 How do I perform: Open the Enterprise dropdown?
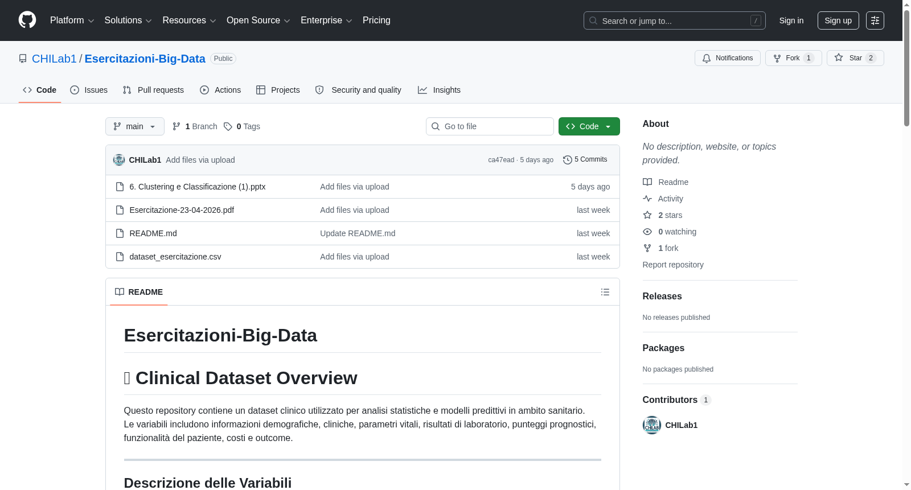click(326, 20)
